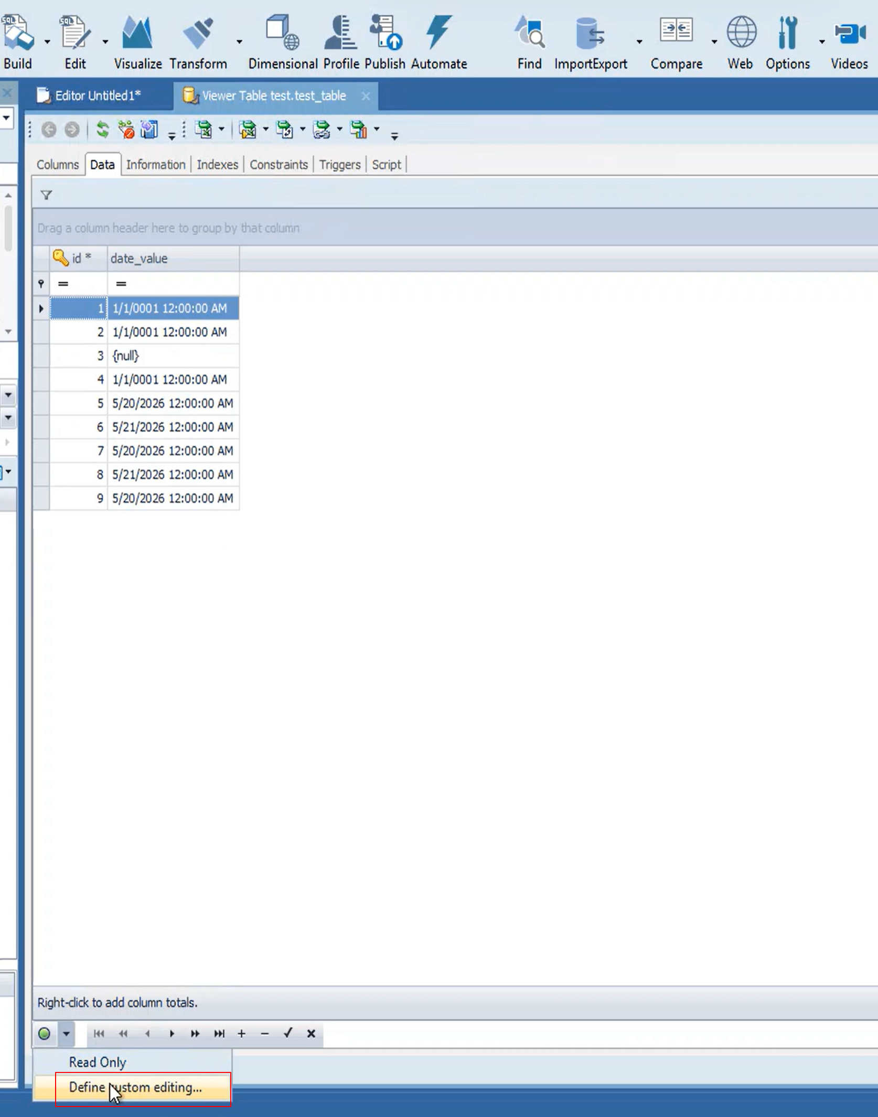Open dropdown arrow next to Edit
Screen dimensions: 878x1117
click(105, 41)
